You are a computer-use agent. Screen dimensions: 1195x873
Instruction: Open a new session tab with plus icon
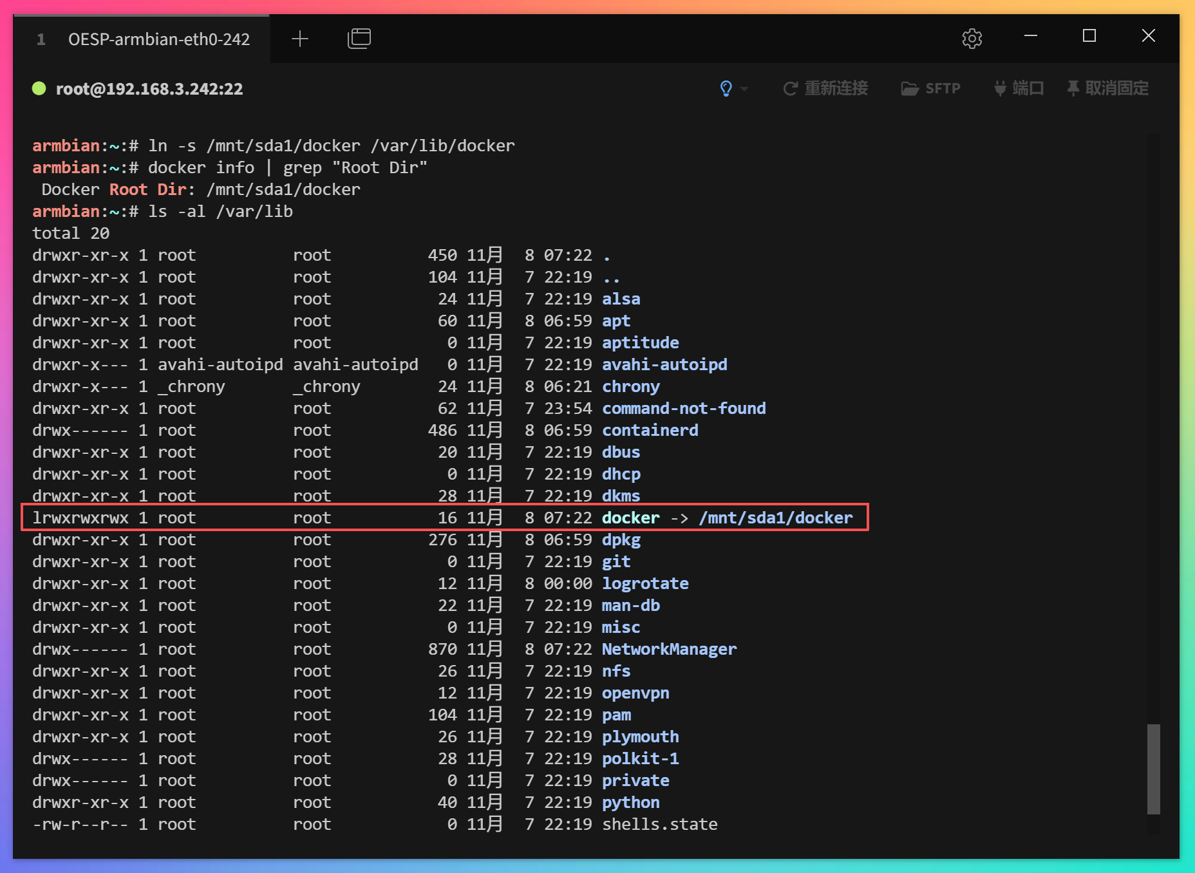click(x=300, y=39)
